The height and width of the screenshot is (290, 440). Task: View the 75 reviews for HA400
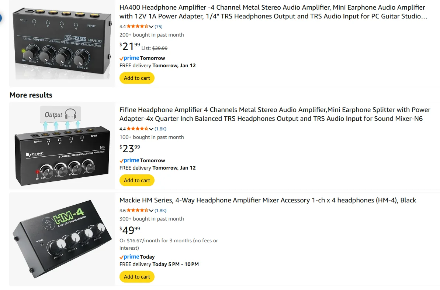pos(159,27)
